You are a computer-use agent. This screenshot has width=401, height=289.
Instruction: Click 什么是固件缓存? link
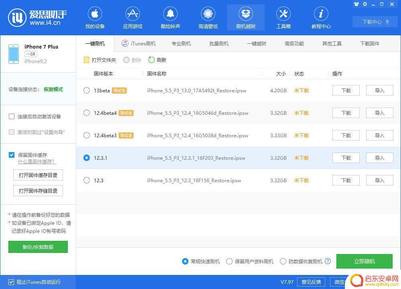37,162
